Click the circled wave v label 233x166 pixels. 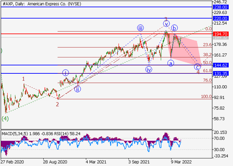[x=166, y=24]
